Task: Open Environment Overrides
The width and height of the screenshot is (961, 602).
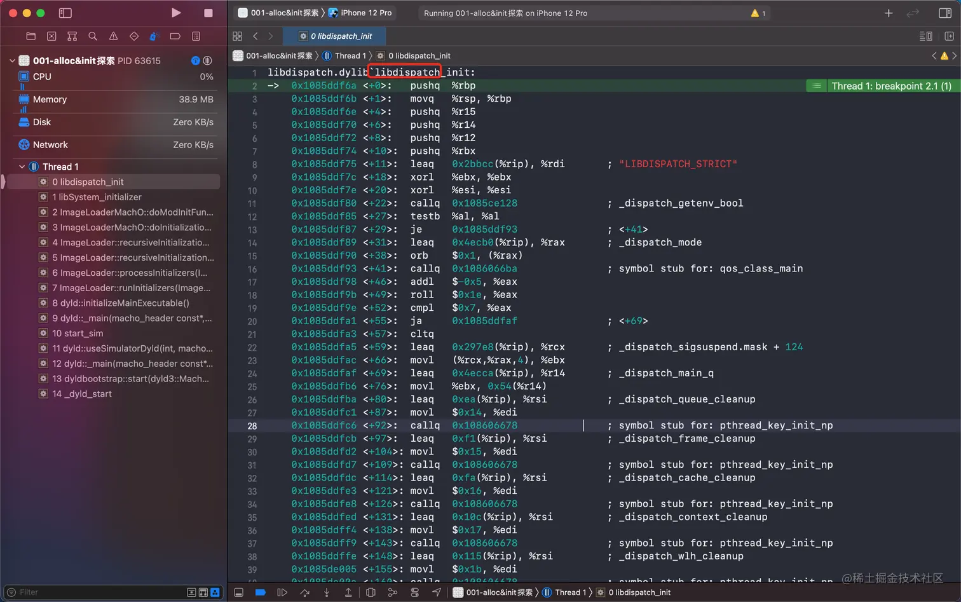Action: [x=414, y=592]
